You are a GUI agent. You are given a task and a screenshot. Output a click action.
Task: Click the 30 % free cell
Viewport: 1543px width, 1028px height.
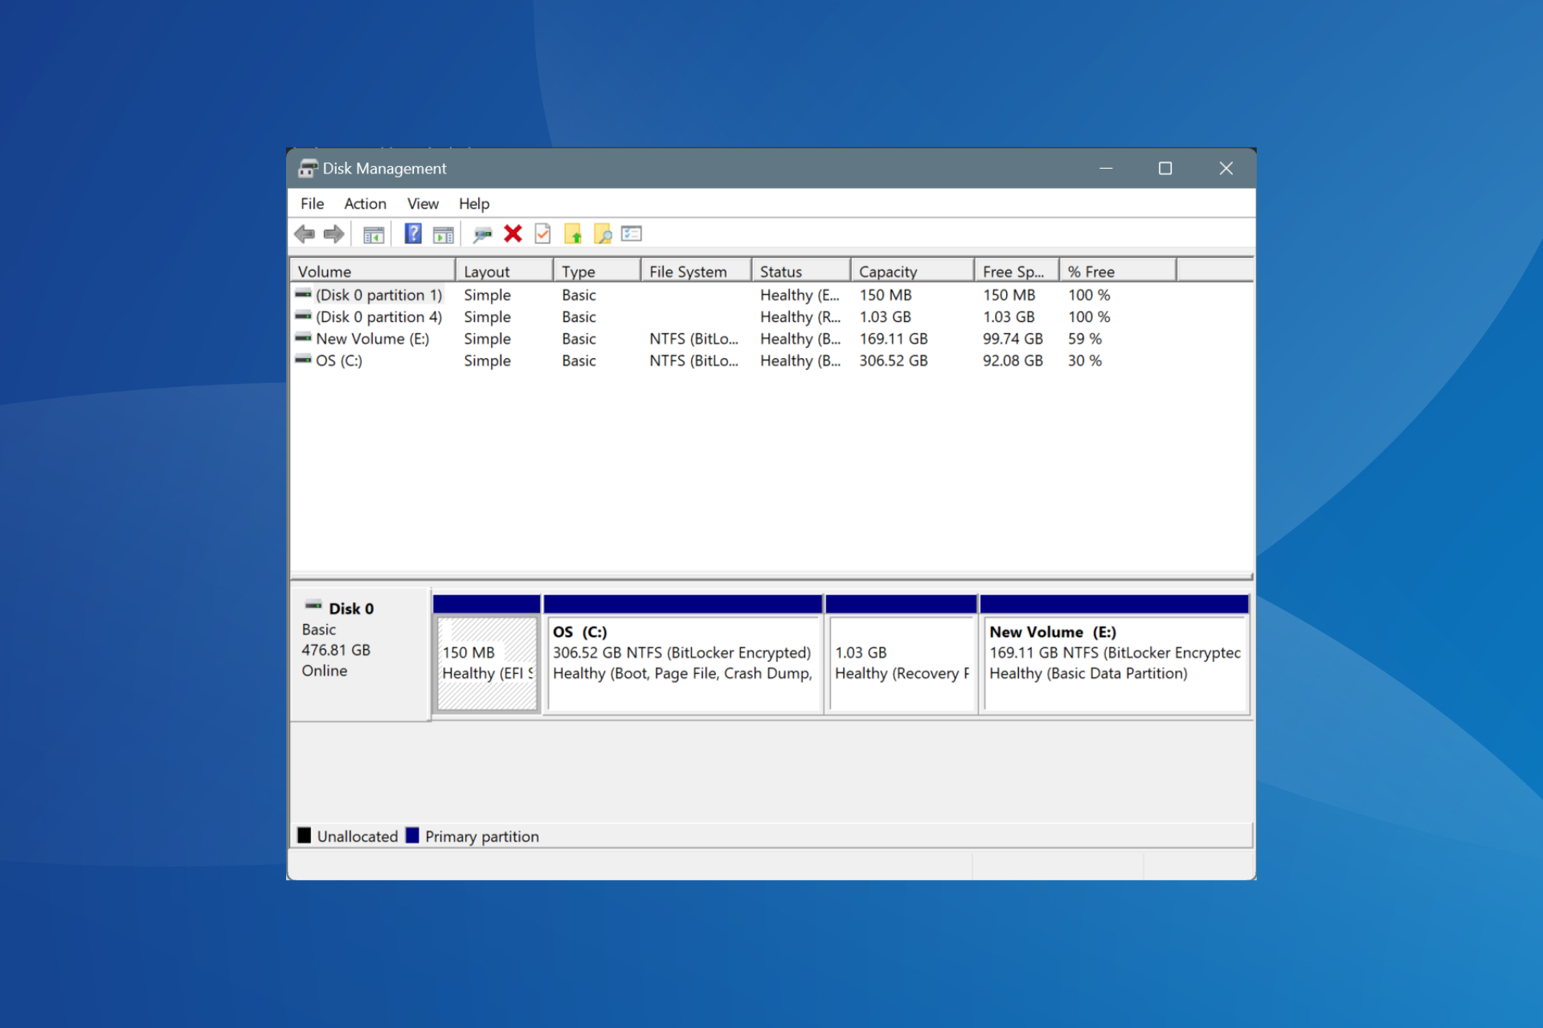click(x=1085, y=361)
